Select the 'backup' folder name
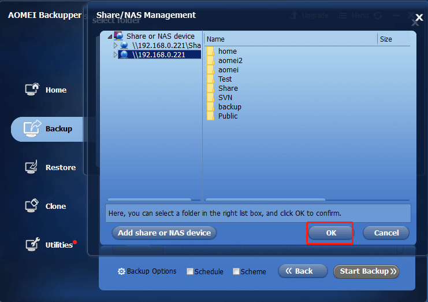The height and width of the screenshot is (302, 428). (x=230, y=107)
